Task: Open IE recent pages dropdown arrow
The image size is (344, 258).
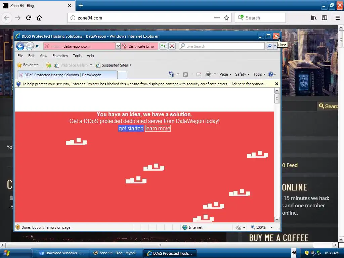Action: tap(37, 46)
